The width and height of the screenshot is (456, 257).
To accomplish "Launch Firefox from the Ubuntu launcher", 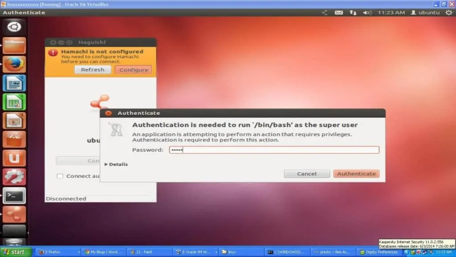I will (14, 64).
